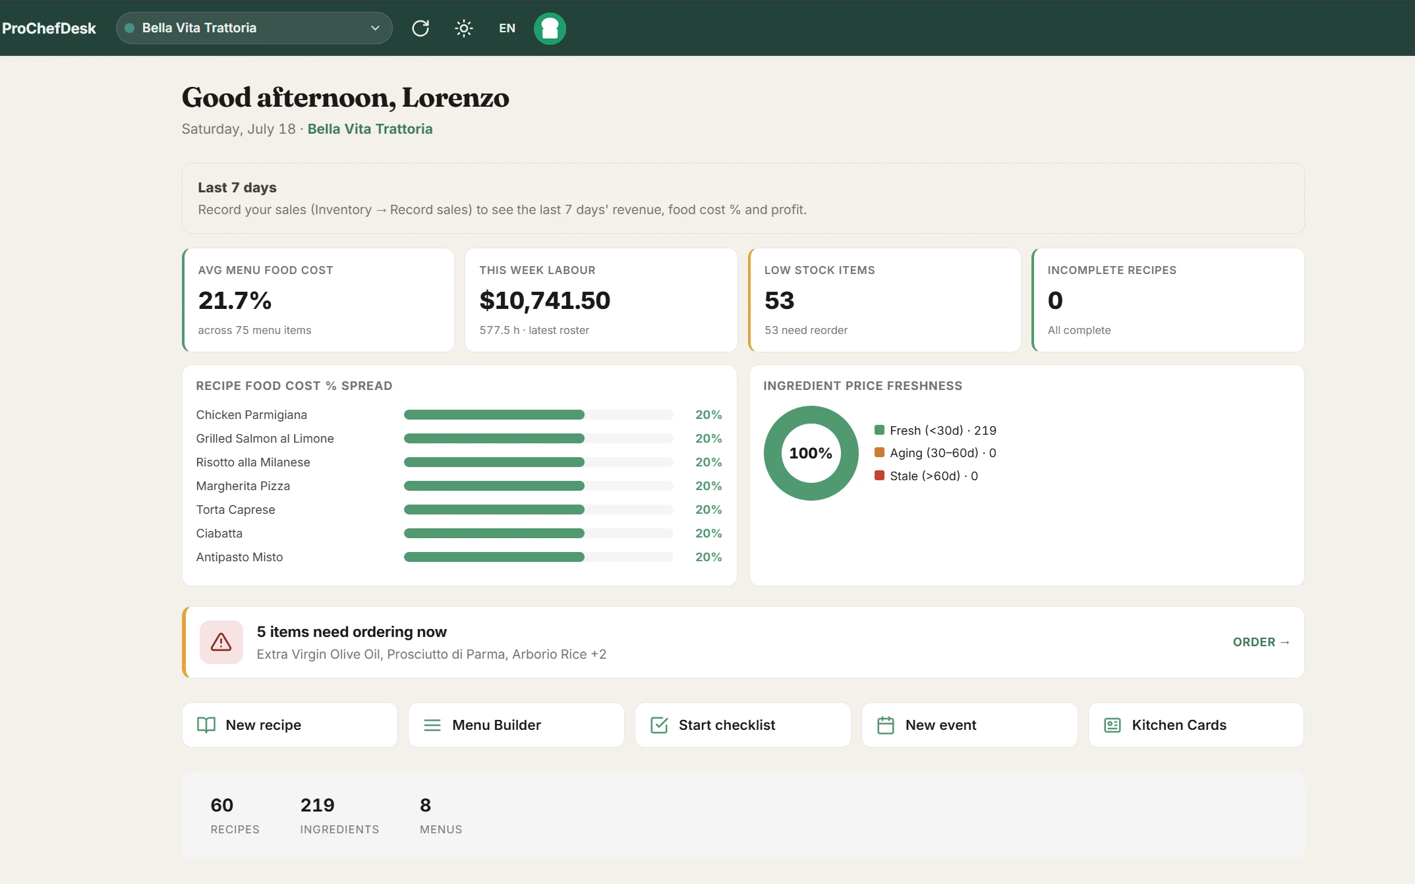
Task: Click the 'All complete' text
Action: 1079,331
